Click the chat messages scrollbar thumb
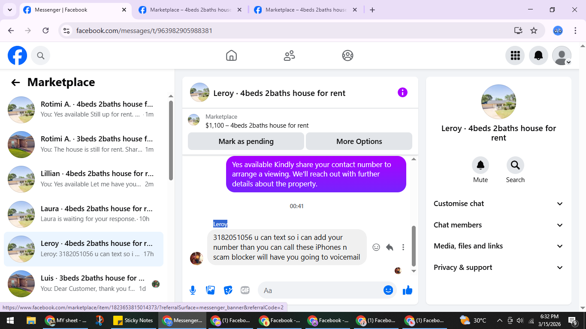 pos(414,246)
